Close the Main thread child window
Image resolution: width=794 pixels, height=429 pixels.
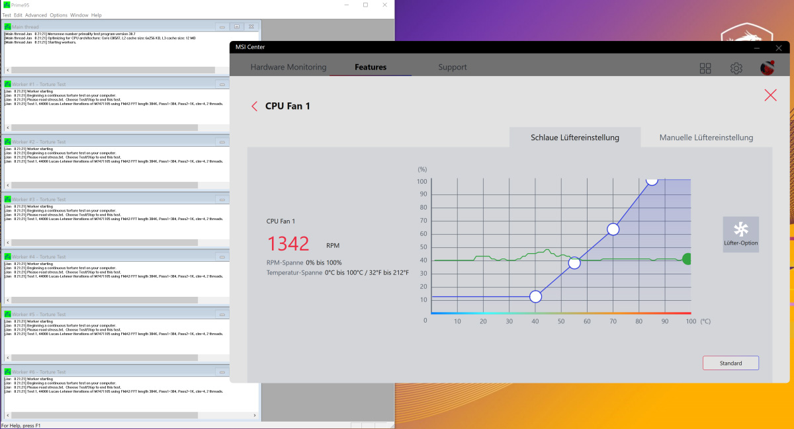[250, 26]
